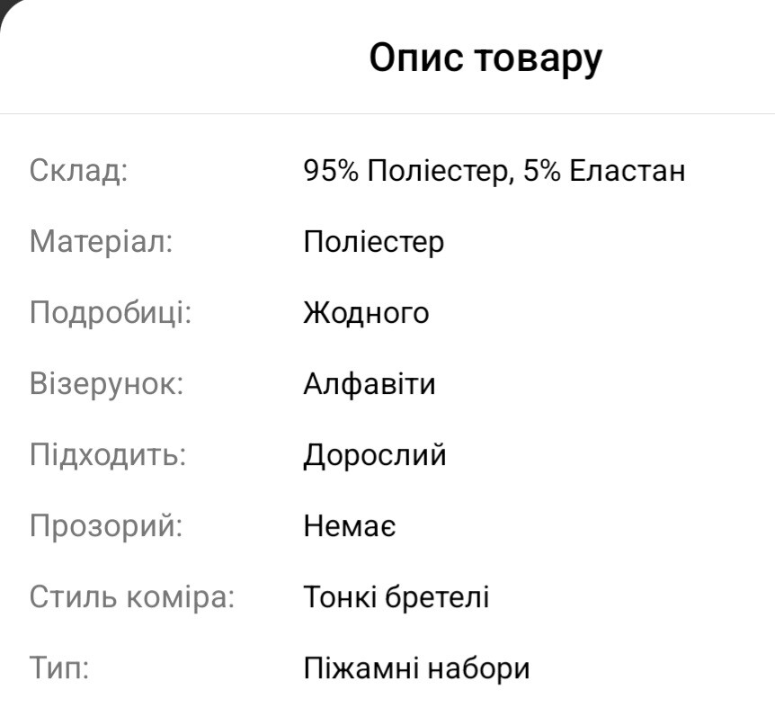Click the divider line under the heading
Image resolution: width=775 pixels, height=707 pixels.
click(387, 114)
